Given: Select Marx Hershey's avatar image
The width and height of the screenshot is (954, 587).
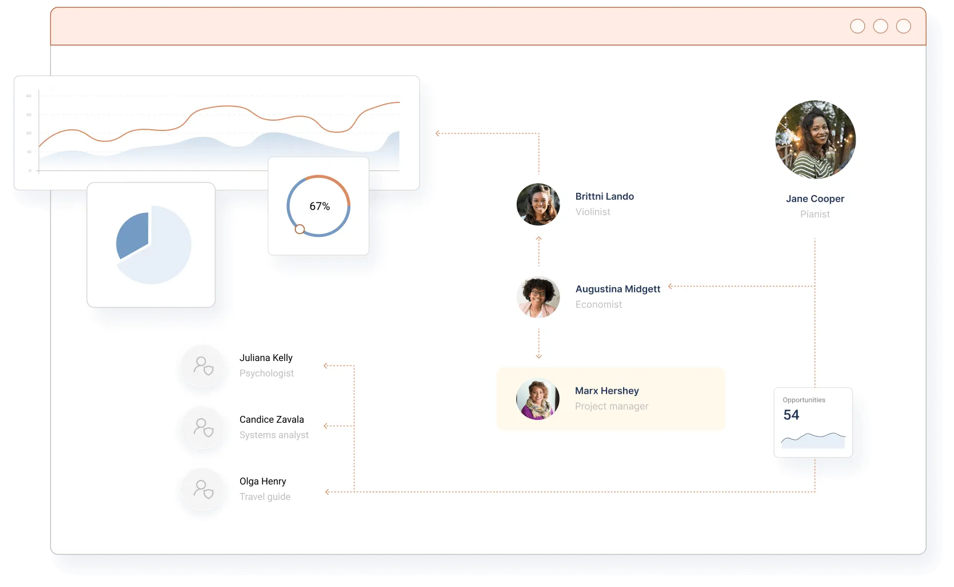Looking at the screenshot, I should 538,399.
